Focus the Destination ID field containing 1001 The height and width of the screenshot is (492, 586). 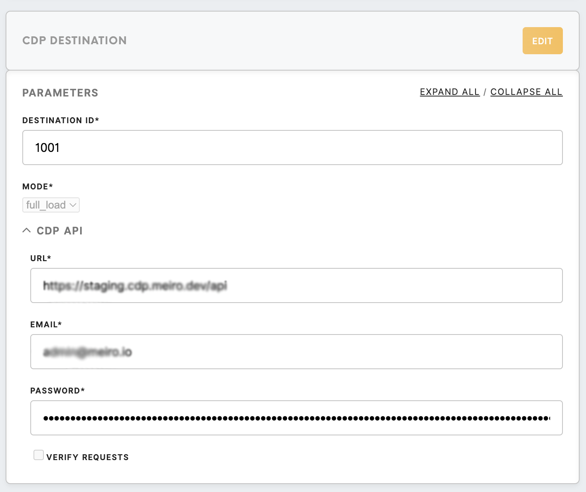click(292, 148)
